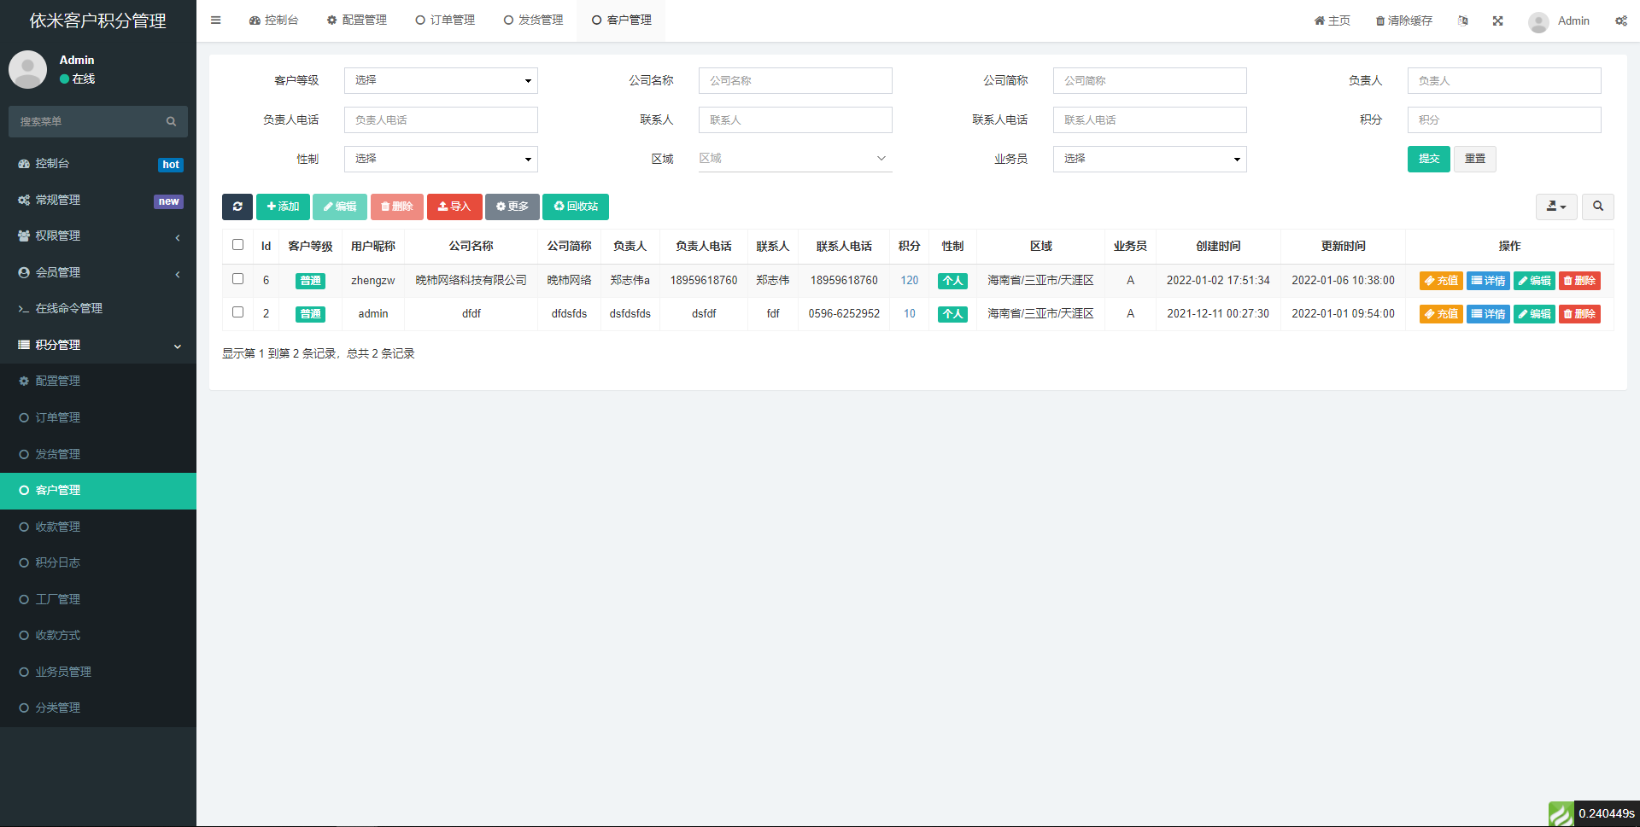1640x827 pixels.
Task: Open the search icon button above table
Action: click(1597, 207)
